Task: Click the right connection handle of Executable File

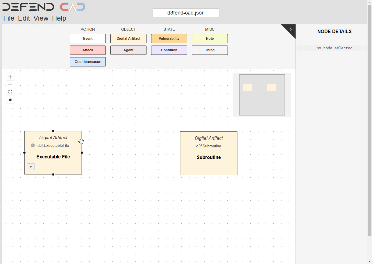Action: (82, 153)
